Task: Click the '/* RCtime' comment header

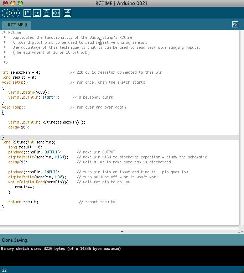Action: [x=12, y=32]
